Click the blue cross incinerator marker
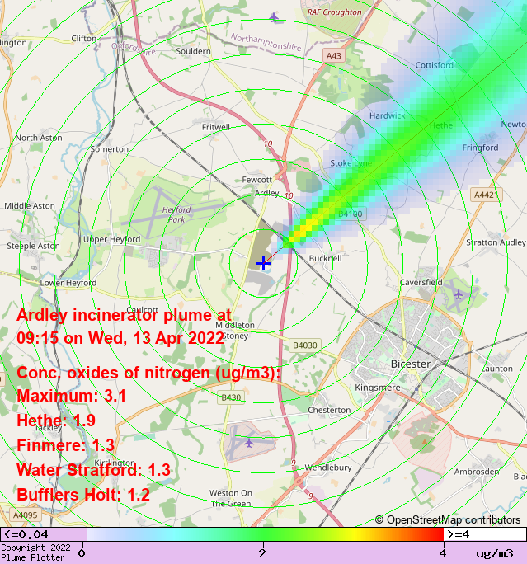Viewport: 527px width, 564px height. pos(264,263)
